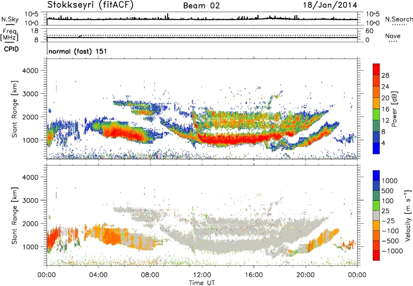The image size is (413, 286).
Task: Click the '16' tick on the Power scale
Action: click(x=385, y=109)
